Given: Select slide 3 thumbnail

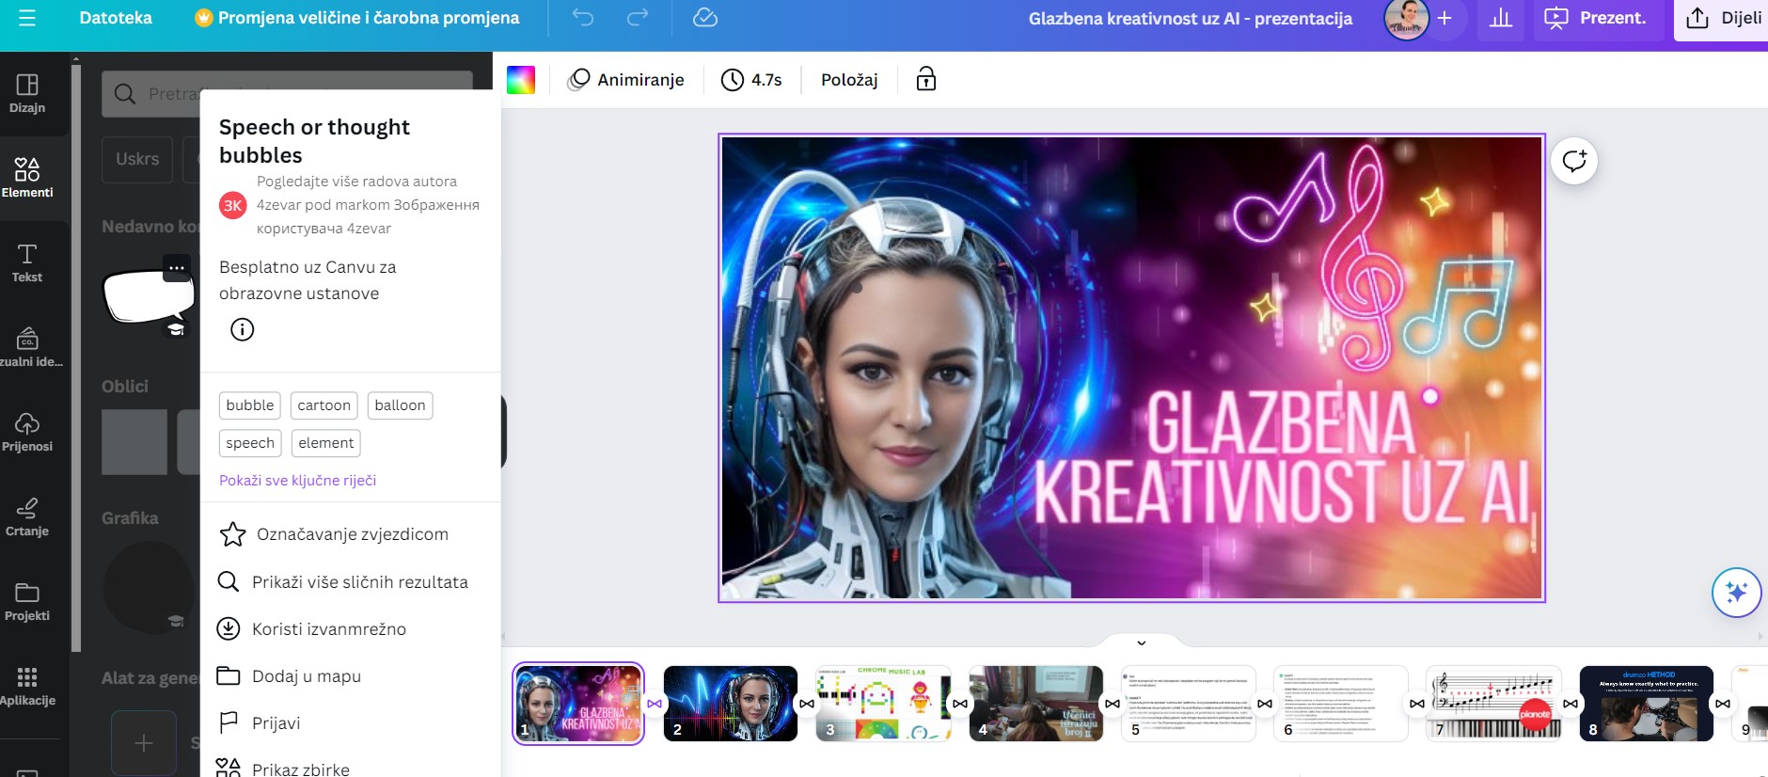Looking at the screenshot, I should coord(883,704).
